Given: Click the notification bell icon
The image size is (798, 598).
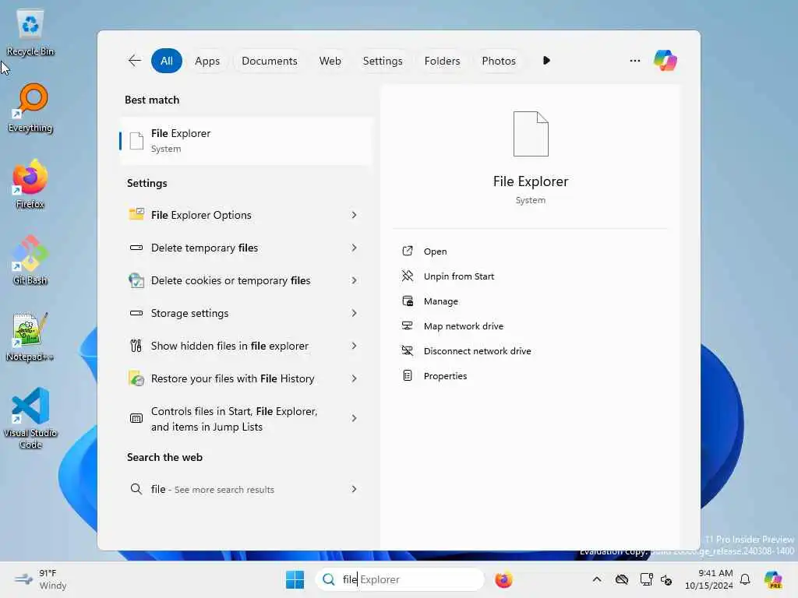Looking at the screenshot, I should point(745,579).
